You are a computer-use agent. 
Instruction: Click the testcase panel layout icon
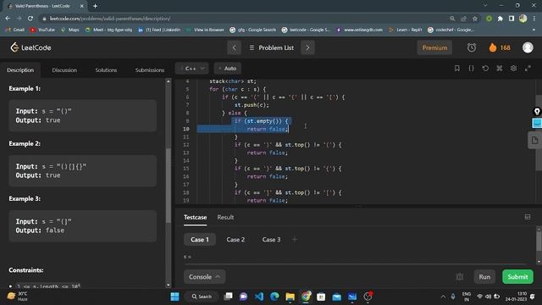(528, 217)
